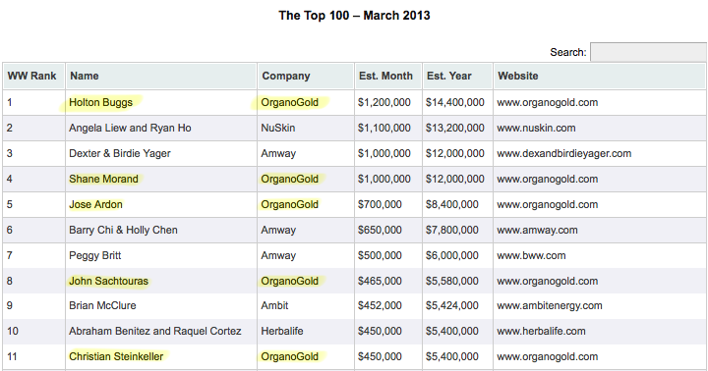Sort table by WW Rank header
The image size is (708, 371).
pos(33,76)
